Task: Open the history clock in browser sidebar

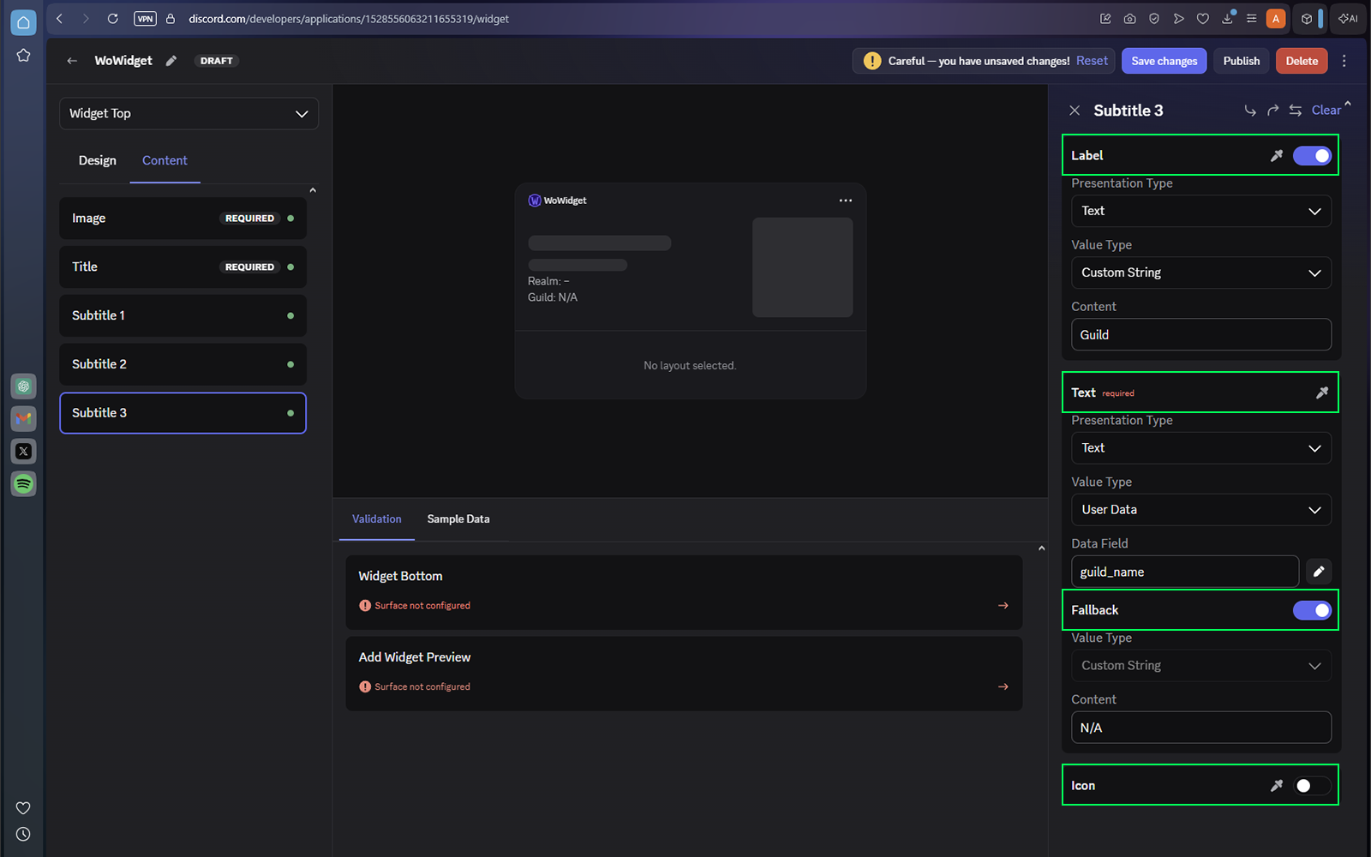Action: (x=23, y=835)
